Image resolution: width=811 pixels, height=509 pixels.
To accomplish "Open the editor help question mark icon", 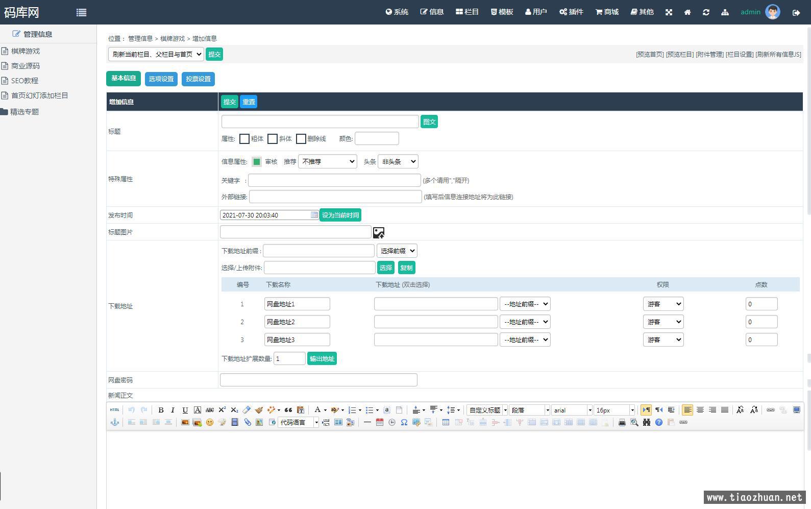I will click(659, 422).
